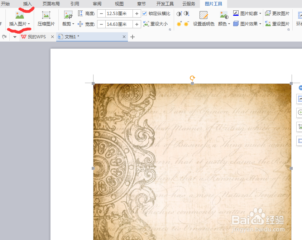302x240 pixels.
Task: Expand the 插入图片 dropdown arrow
Action: [x=29, y=24]
